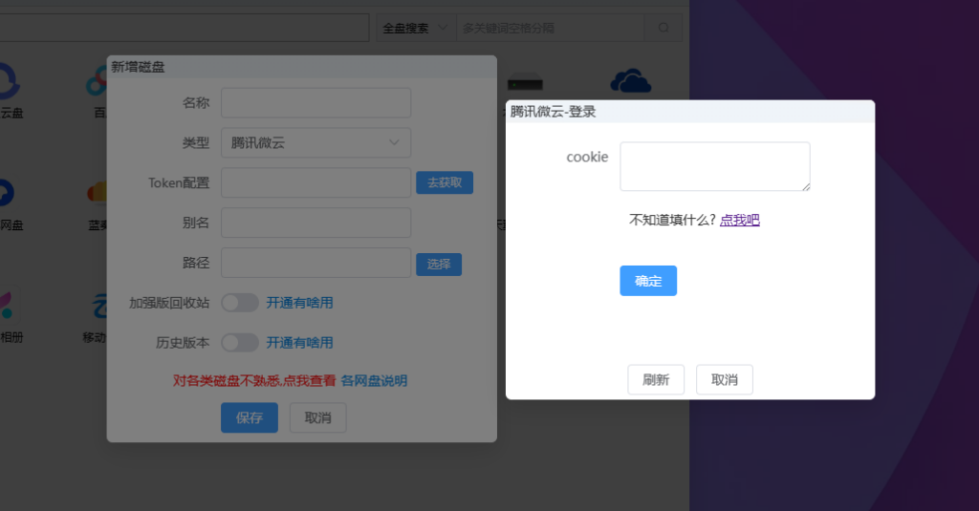Viewport: 979px width, 511px height.
Task: Click 开通有啥用 next to 历史版本
Action: [299, 343]
